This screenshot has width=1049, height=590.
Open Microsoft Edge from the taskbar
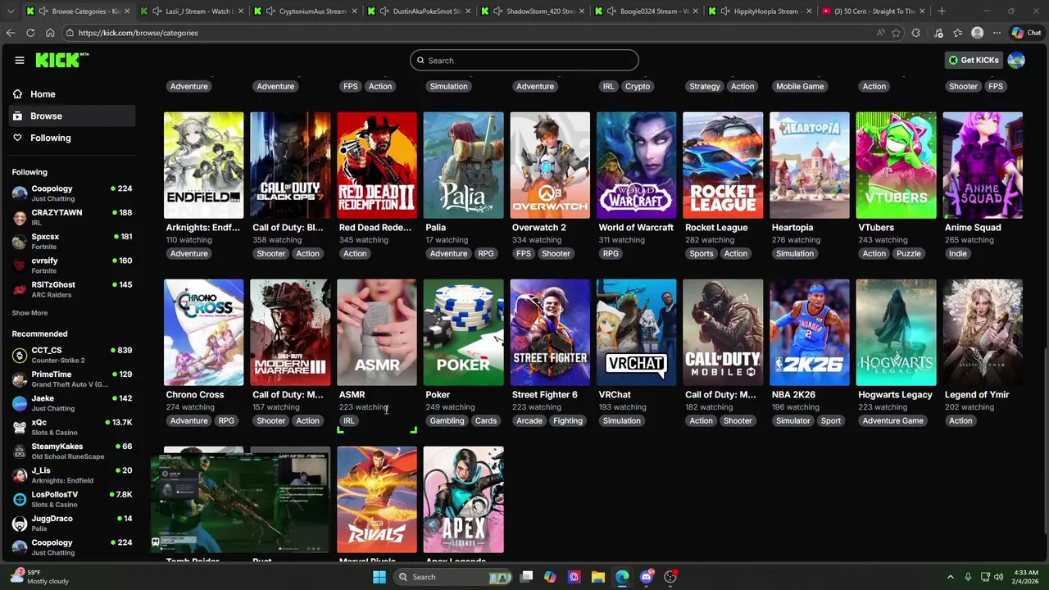click(x=622, y=577)
